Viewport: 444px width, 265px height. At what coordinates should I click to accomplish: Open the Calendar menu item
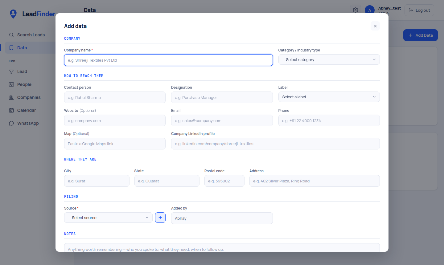coord(31,110)
